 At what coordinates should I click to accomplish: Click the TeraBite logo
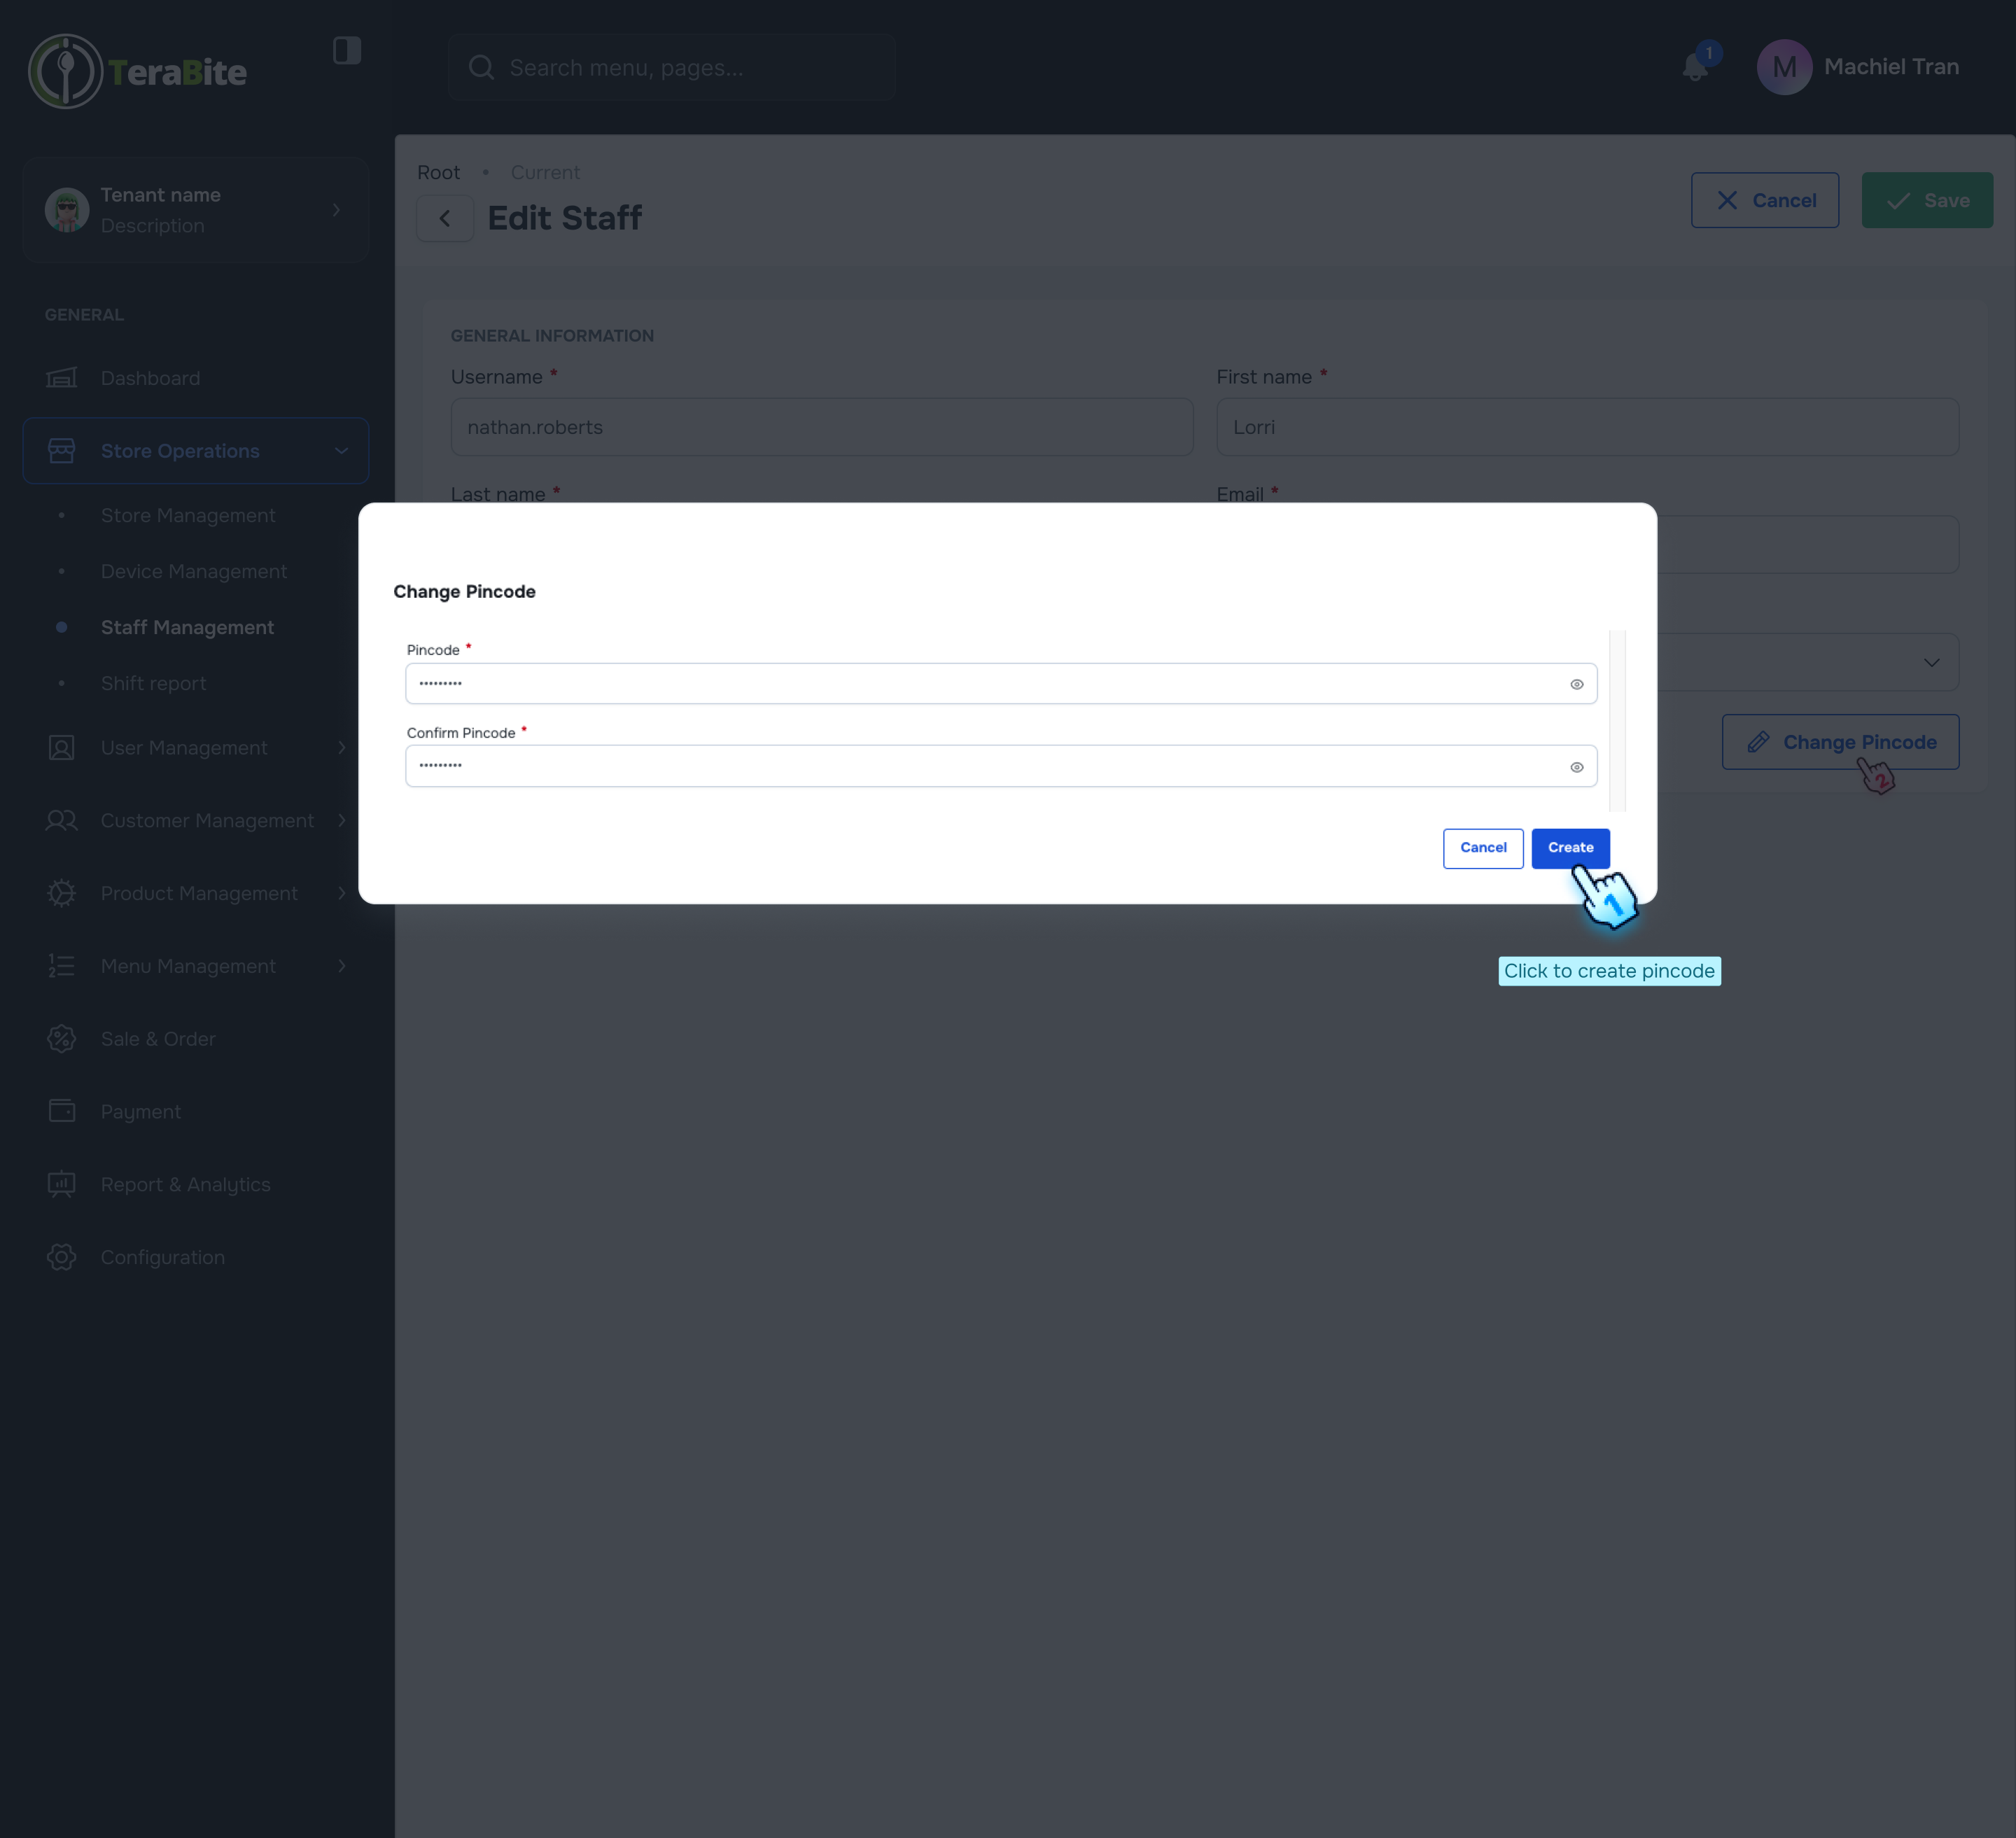point(138,71)
